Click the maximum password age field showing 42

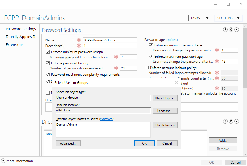pos(229,61)
